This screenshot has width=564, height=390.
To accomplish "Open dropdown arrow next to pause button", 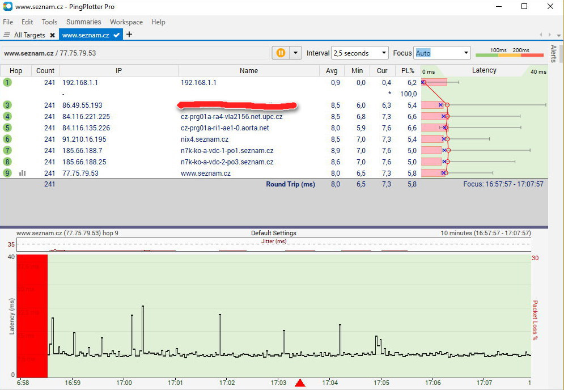I will tap(295, 53).
